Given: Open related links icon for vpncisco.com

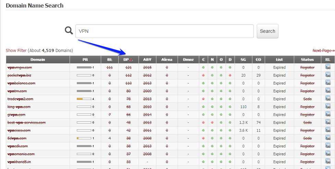Looking at the screenshot, I should click(328, 130).
